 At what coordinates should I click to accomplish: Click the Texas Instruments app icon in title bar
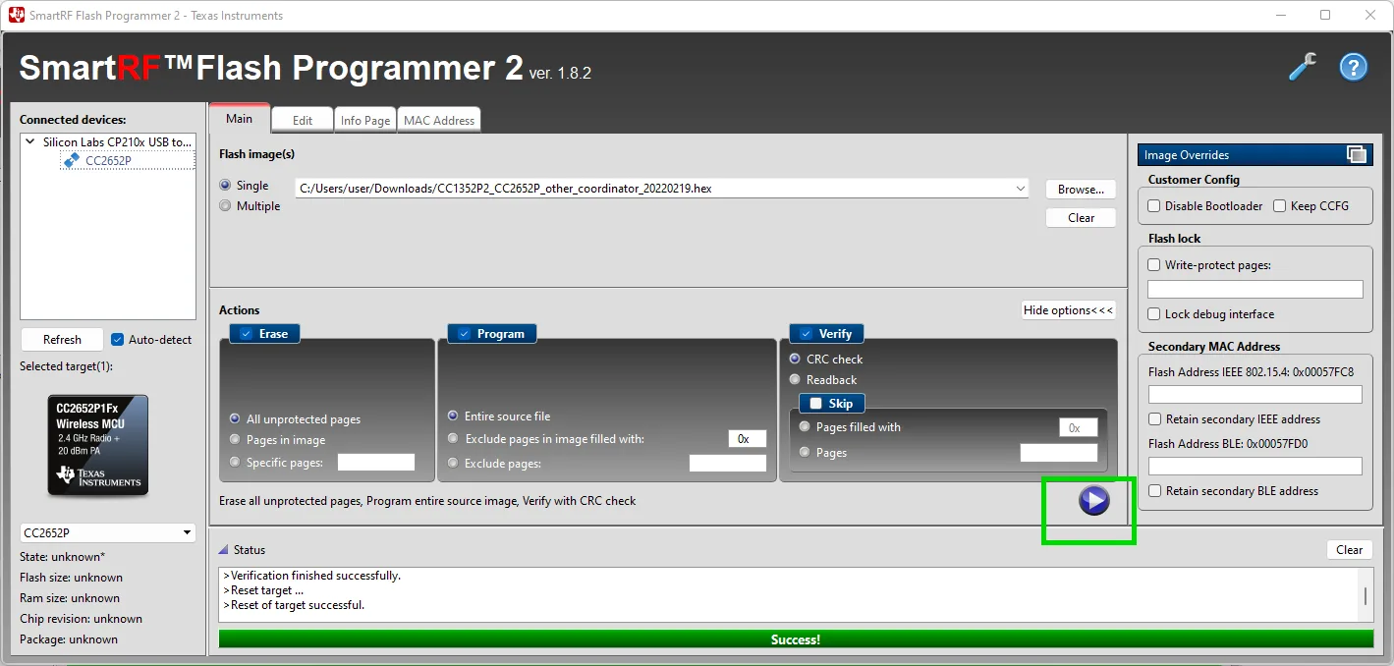(x=16, y=15)
